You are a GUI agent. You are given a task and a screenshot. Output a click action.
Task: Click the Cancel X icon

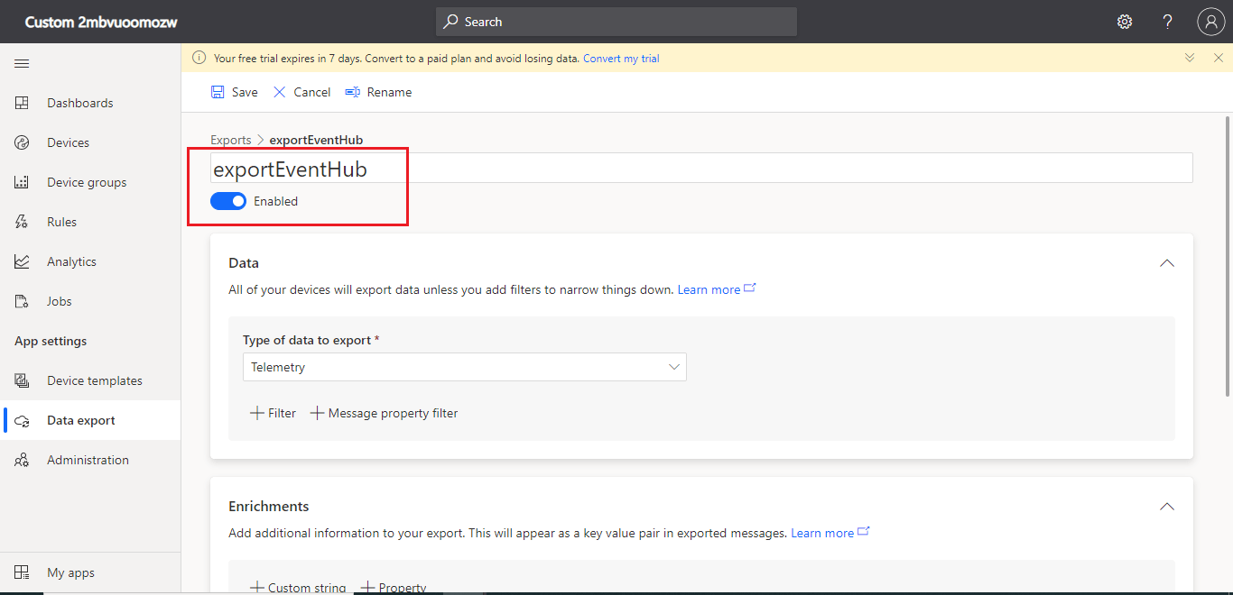(x=280, y=92)
